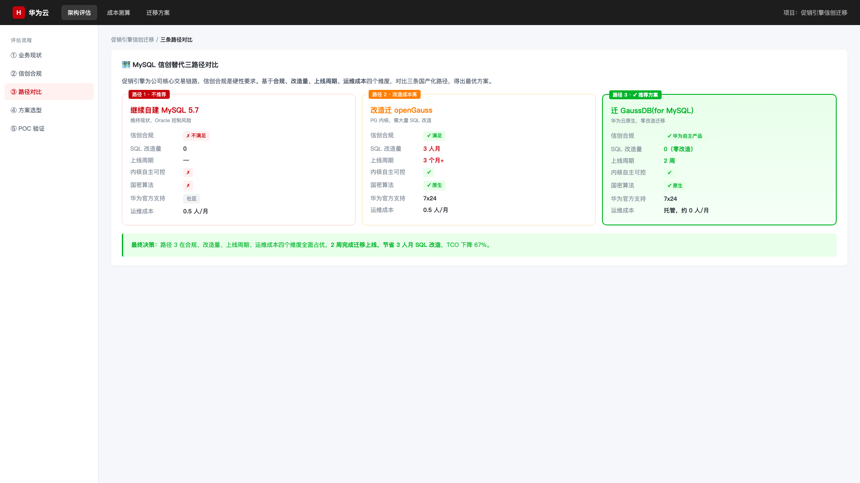860x483 pixels.
Task: Click the green ✓ for 内核自主可控 in GaussDB card
Action: (x=669, y=173)
